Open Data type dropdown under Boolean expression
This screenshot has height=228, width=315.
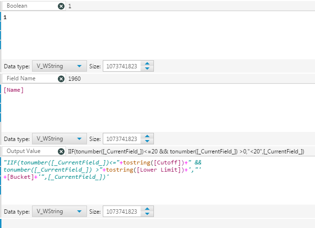[59, 66]
